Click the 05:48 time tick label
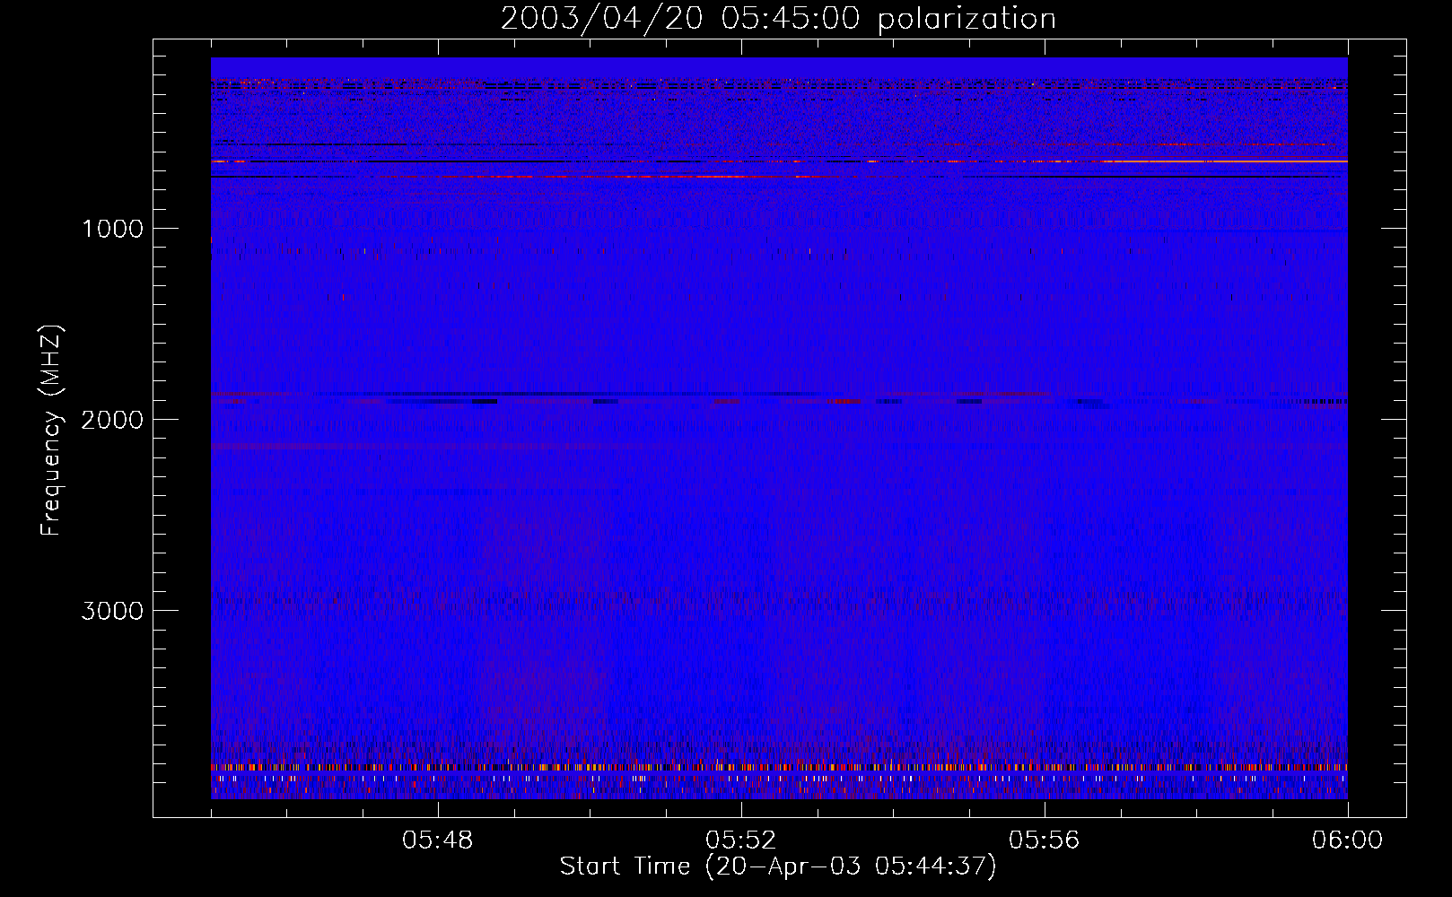 [x=438, y=840]
